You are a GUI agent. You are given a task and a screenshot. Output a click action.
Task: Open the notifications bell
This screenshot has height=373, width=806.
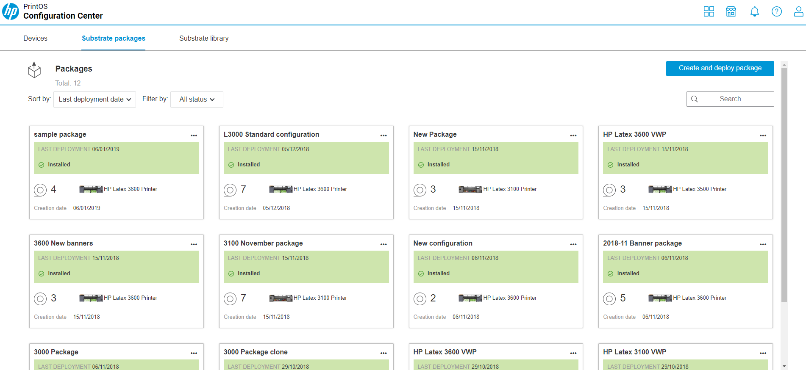[x=755, y=11]
